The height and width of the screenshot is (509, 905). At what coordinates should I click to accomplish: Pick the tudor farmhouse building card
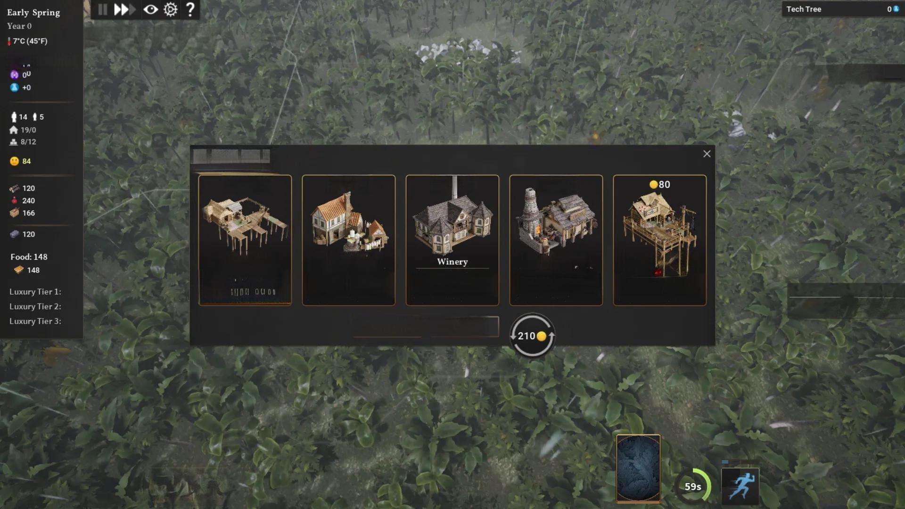(348, 240)
